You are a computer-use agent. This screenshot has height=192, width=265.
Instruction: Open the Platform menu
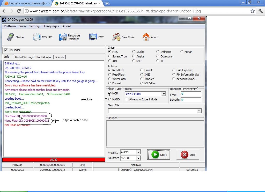point(10,26)
